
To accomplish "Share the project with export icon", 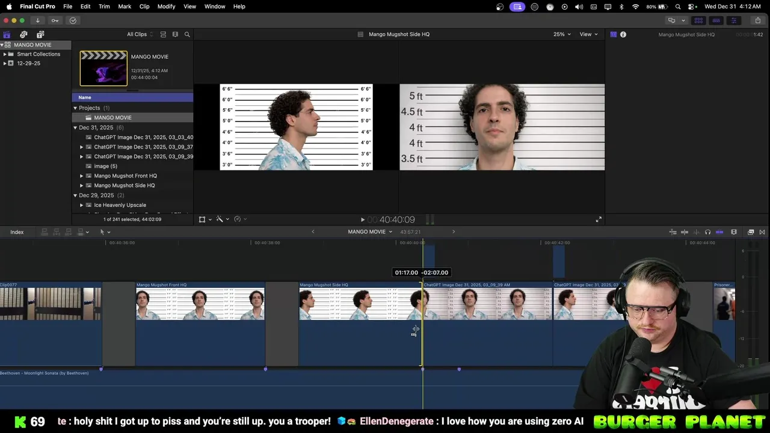I will (757, 20).
